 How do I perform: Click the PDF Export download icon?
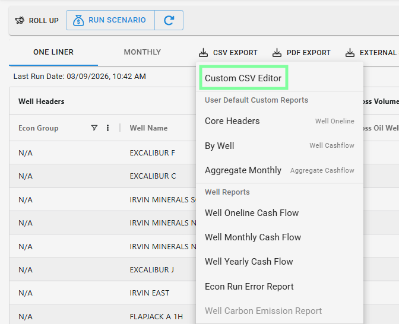[x=277, y=52]
